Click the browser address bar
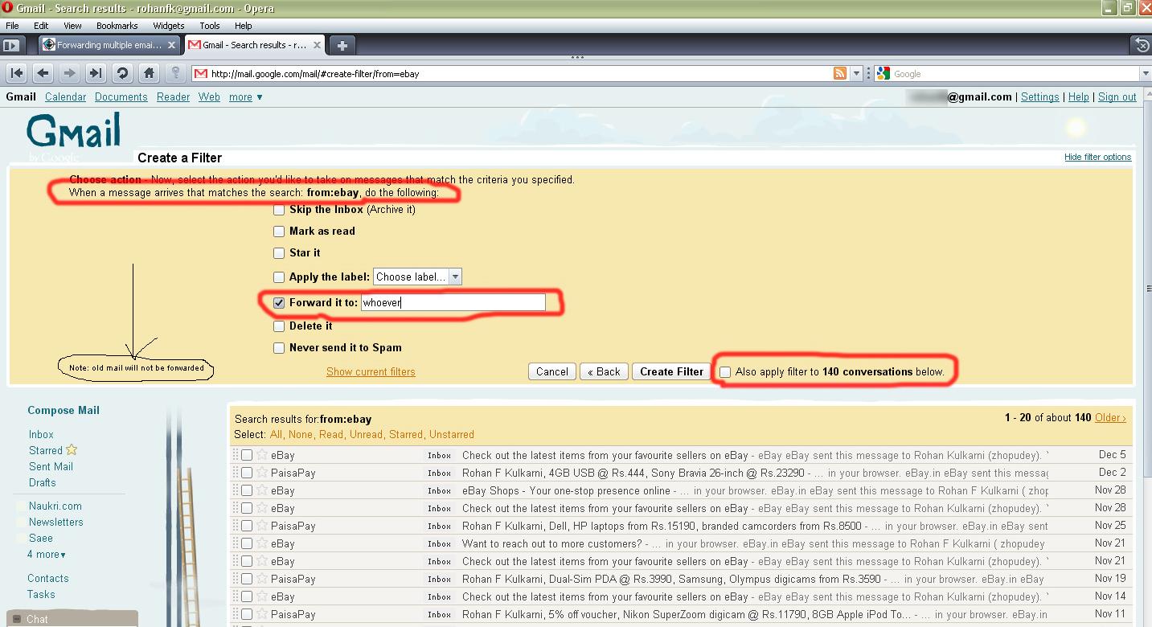The image size is (1152, 627). point(520,73)
